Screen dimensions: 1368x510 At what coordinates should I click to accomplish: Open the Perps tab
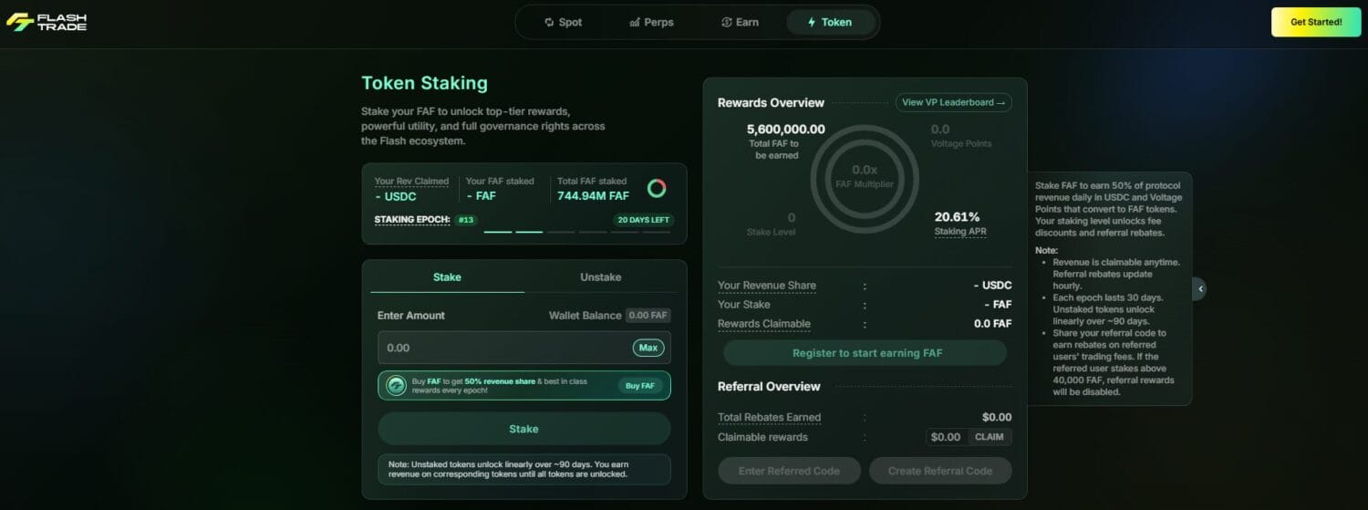651,22
